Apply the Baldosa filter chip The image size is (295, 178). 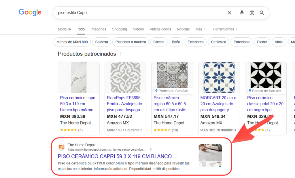[102, 42]
